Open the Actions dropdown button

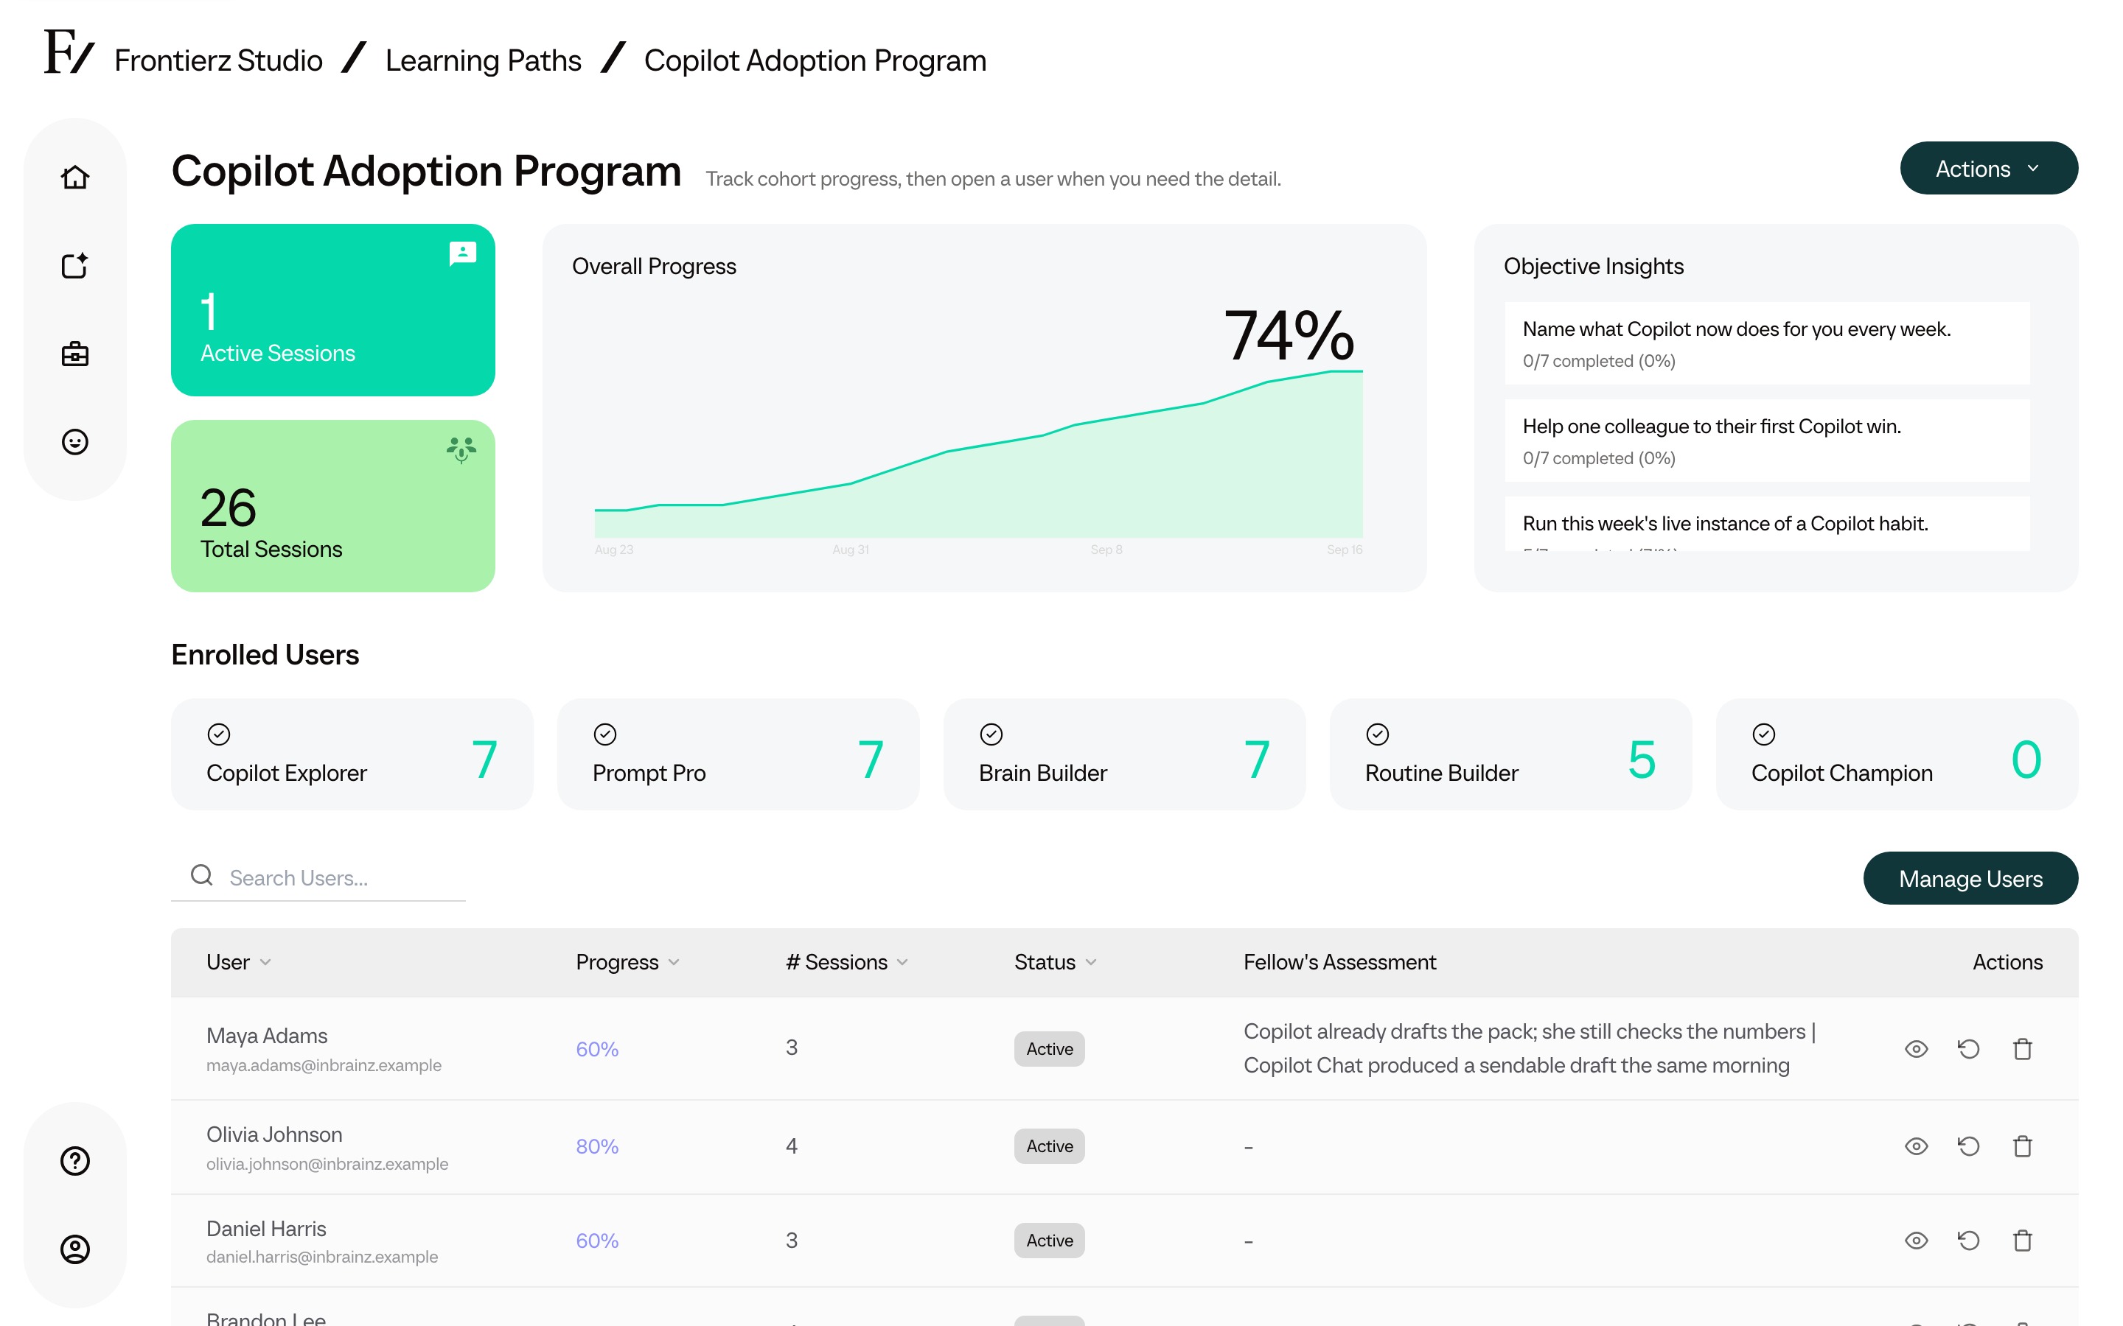coord(1988,169)
